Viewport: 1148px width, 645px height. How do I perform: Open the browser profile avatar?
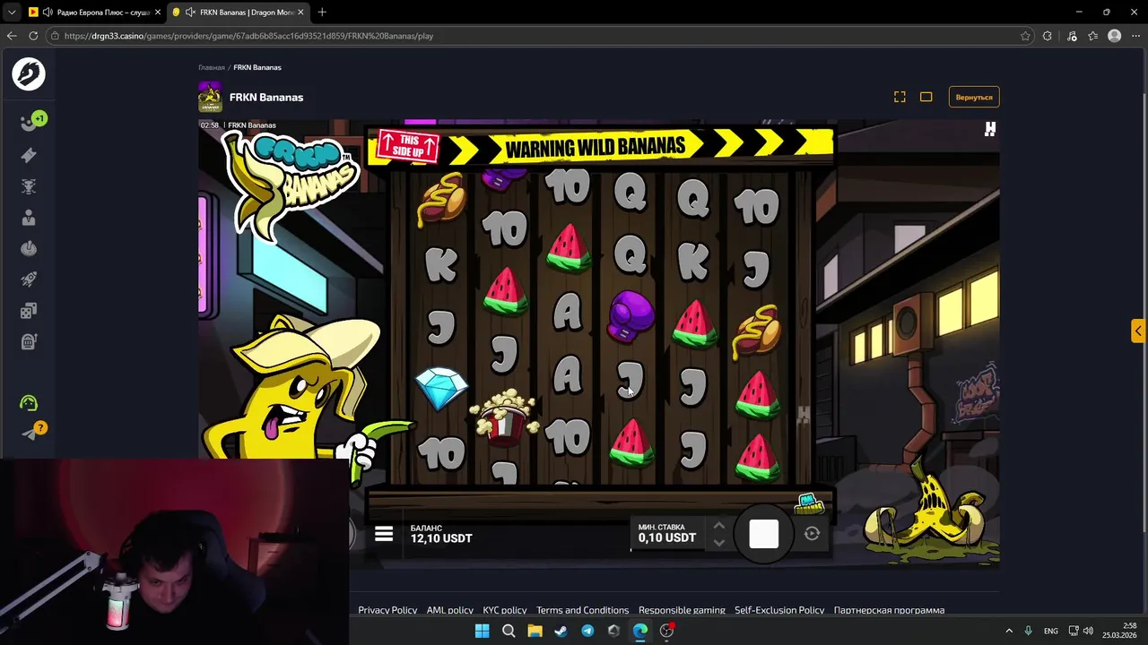click(1115, 36)
